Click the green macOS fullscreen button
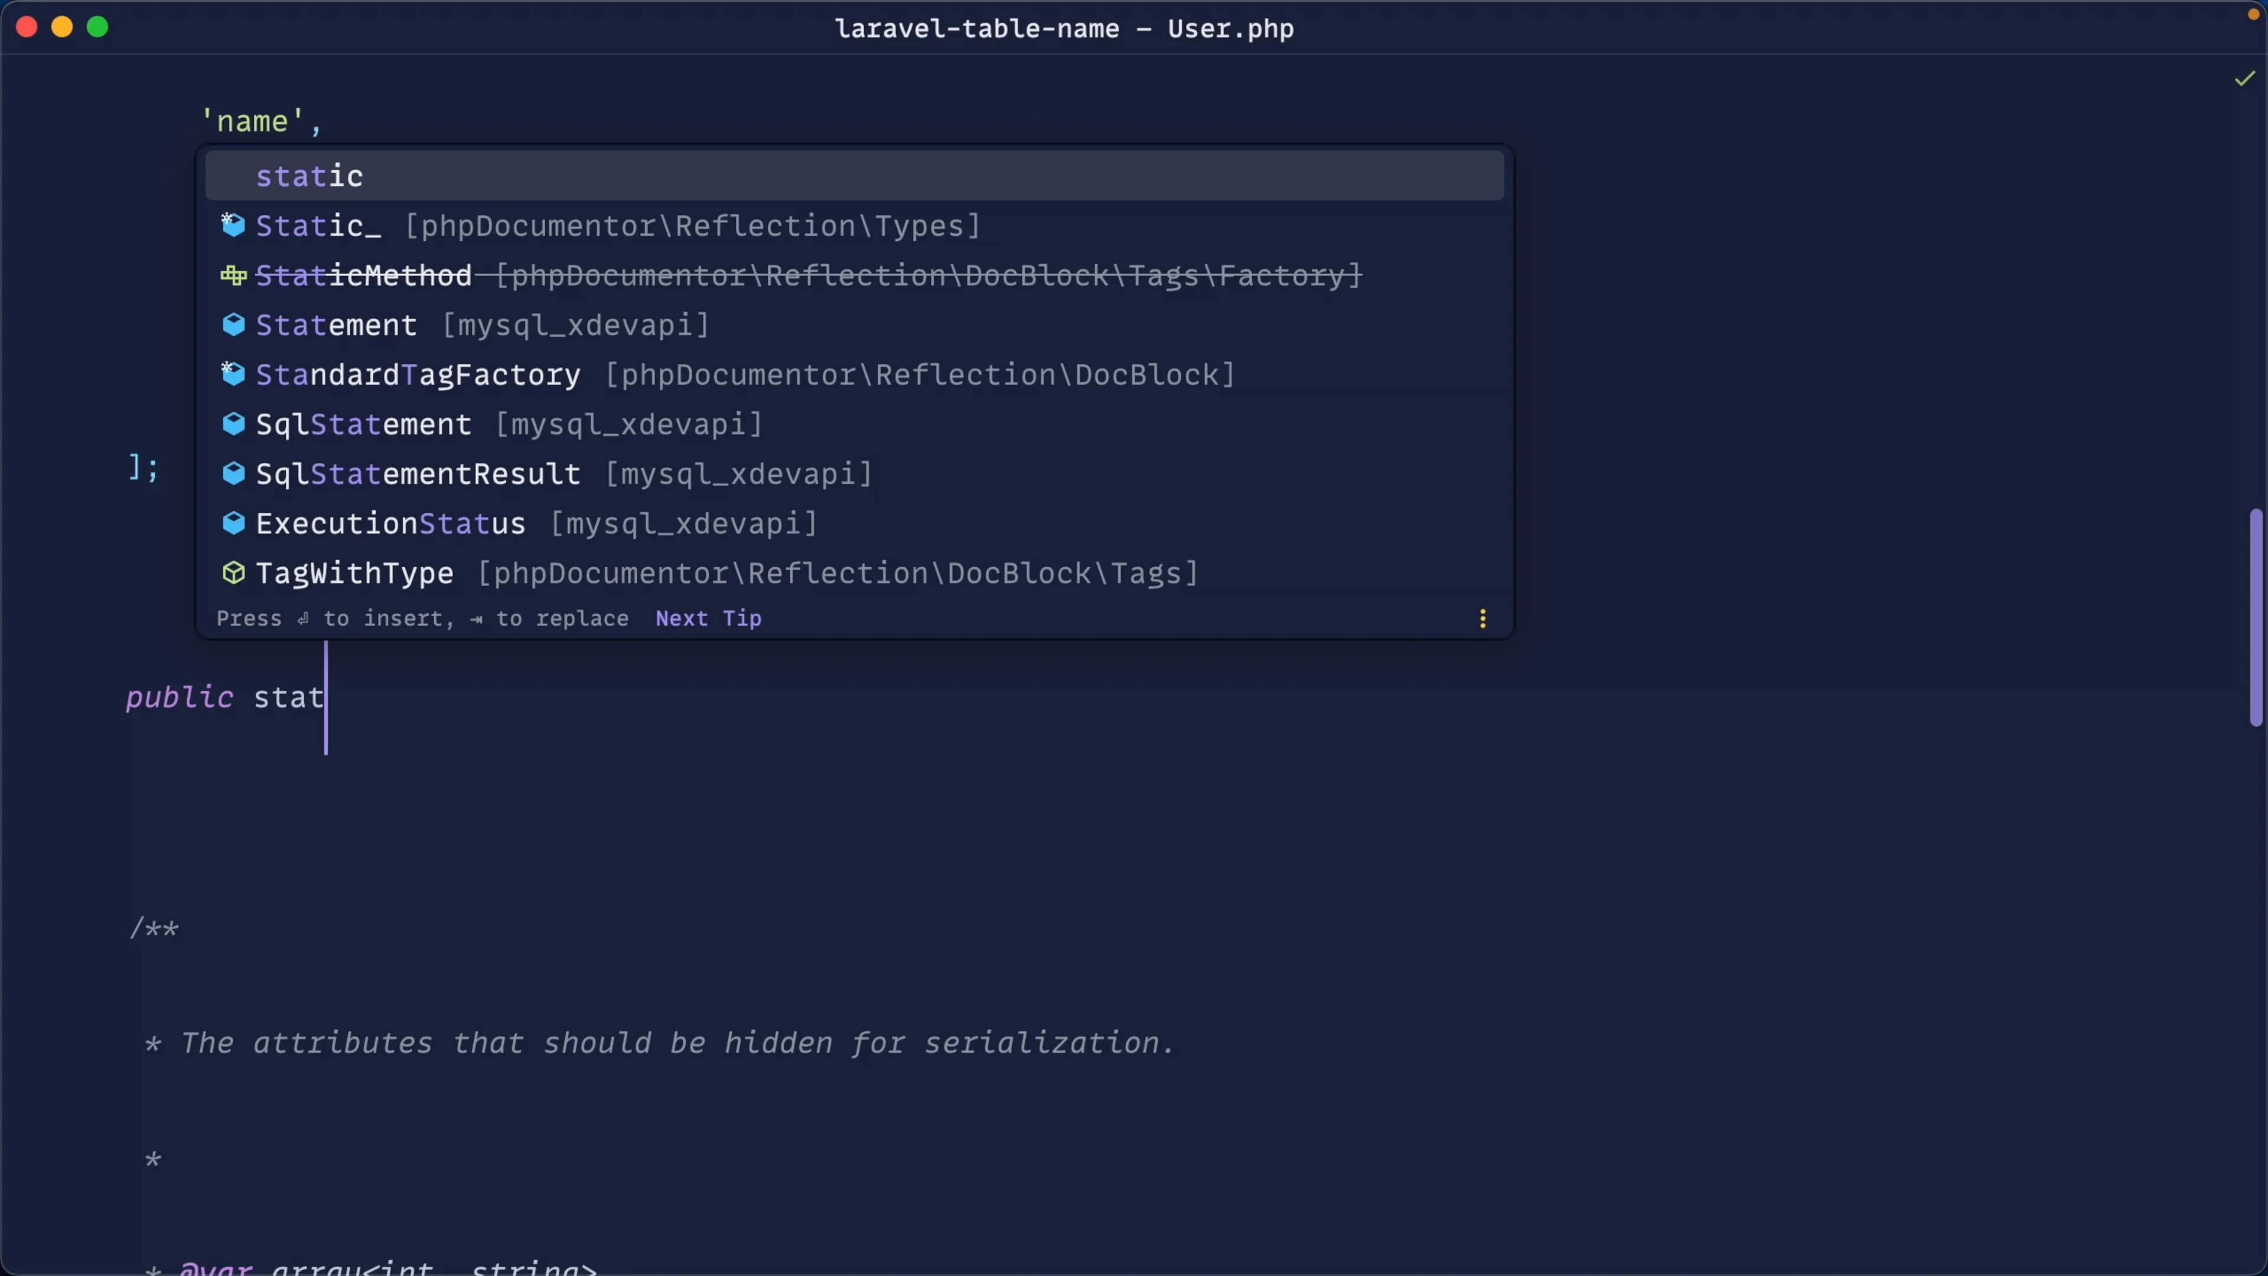Viewport: 2268px width, 1276px height. (97, 27)
